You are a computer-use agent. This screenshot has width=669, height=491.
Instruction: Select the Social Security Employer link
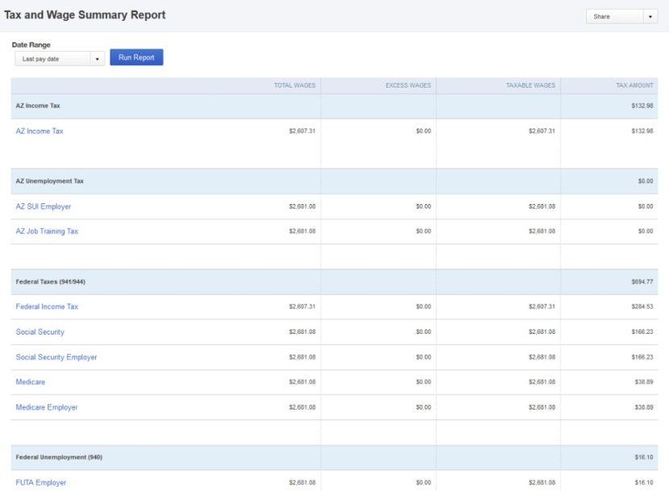click(x=56, y=356)
